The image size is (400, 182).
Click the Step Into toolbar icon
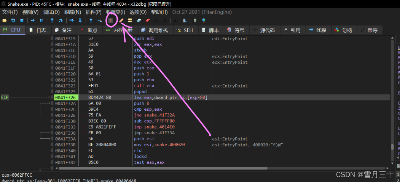(x=52, y=20)
